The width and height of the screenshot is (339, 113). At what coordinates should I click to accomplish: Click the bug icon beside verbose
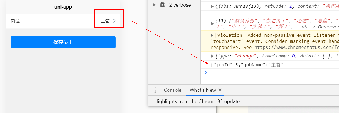162,5
